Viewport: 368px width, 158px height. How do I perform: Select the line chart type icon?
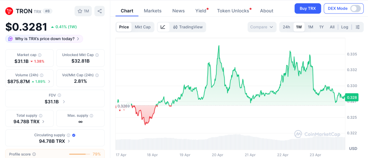tap(163, 27)
